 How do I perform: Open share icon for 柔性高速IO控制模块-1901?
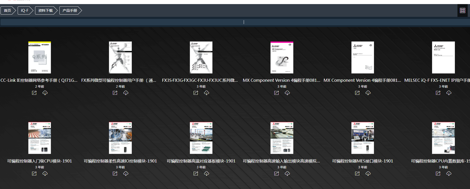(x=115, y=173)
